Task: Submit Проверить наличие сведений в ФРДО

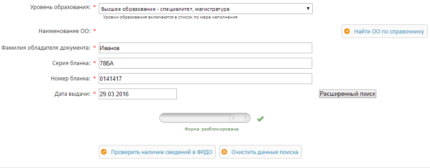Action: click(157, 152)
